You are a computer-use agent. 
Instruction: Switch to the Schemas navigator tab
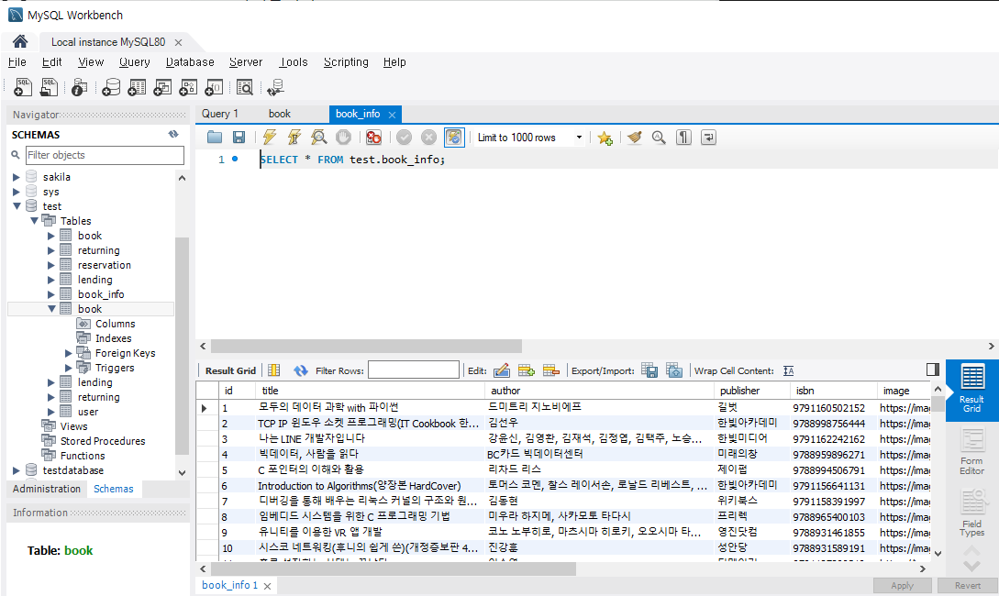pyautogui.click(x=114, y=489)
